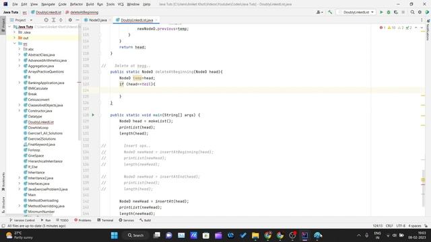Open the user account icon in toolbar
The width and height of the screenshot is (431, 242).
tap(319, 12)
